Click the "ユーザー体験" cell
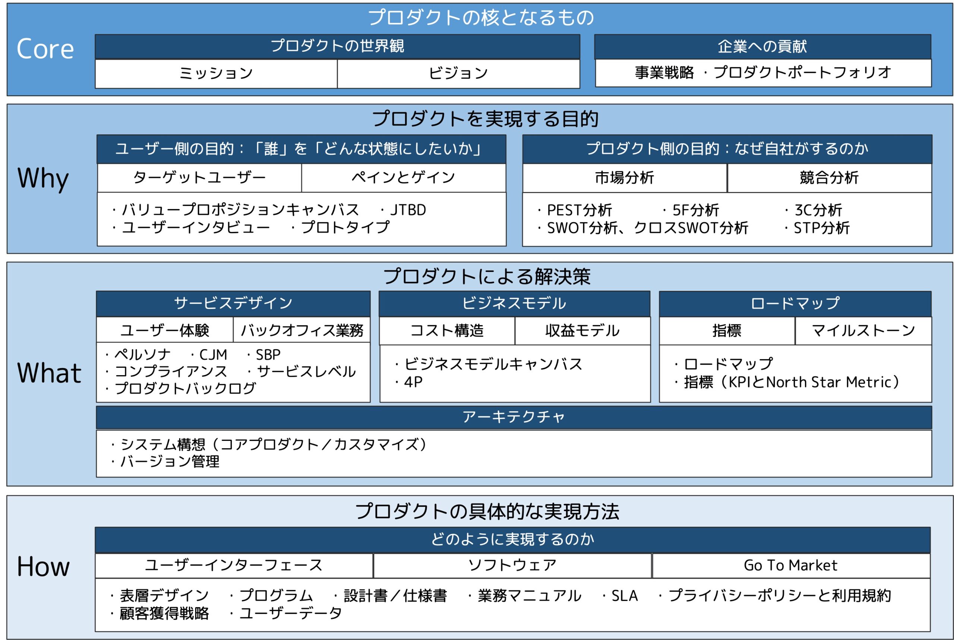The height and width of the screenshot is (640, 954). point(165,330)
